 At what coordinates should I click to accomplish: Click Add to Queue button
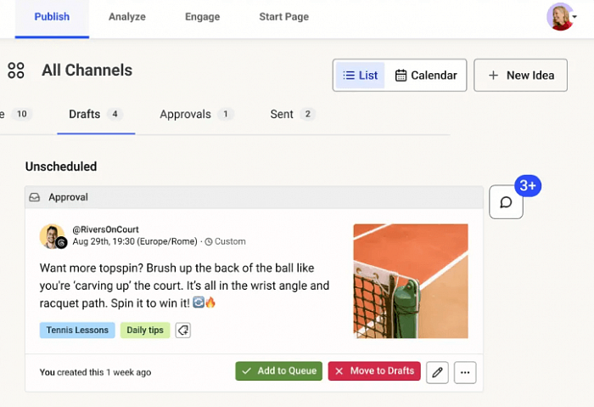coord(279,371)
